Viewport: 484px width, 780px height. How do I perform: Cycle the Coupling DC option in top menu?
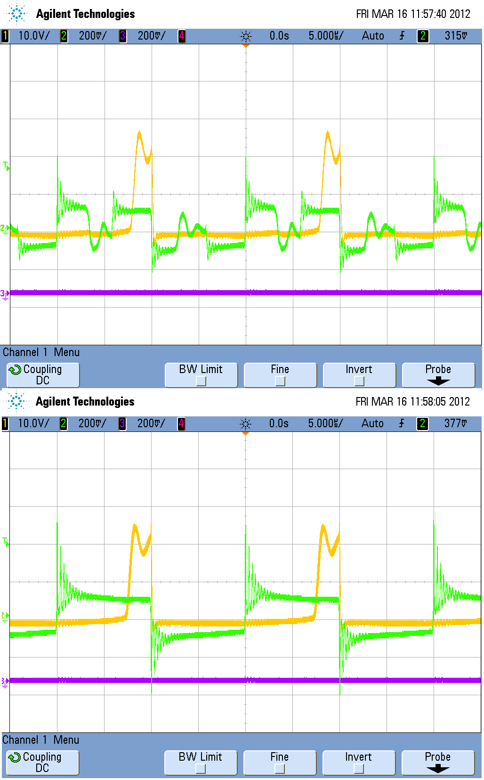pos(43,375)
